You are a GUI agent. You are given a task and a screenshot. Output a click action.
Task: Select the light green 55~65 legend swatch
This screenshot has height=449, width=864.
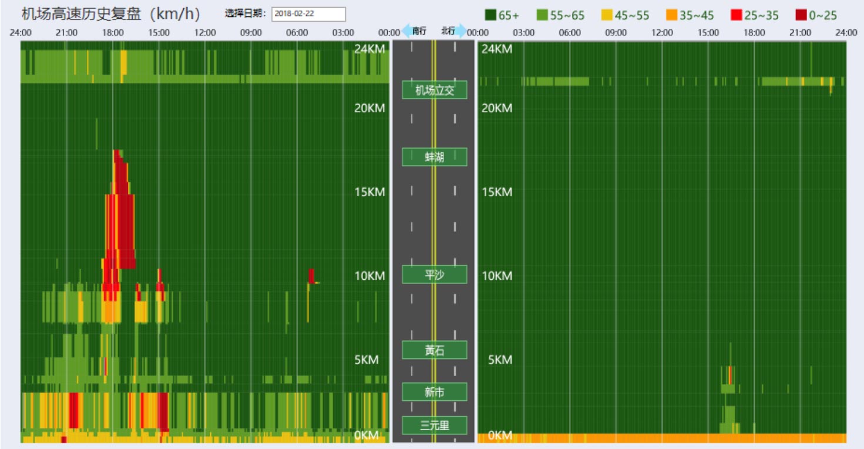point(542,15)
